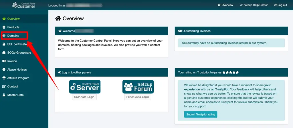Screen dimensions: 293x128
Task: Click the Invoice money icon in sidebar
Action: point(4,61)
